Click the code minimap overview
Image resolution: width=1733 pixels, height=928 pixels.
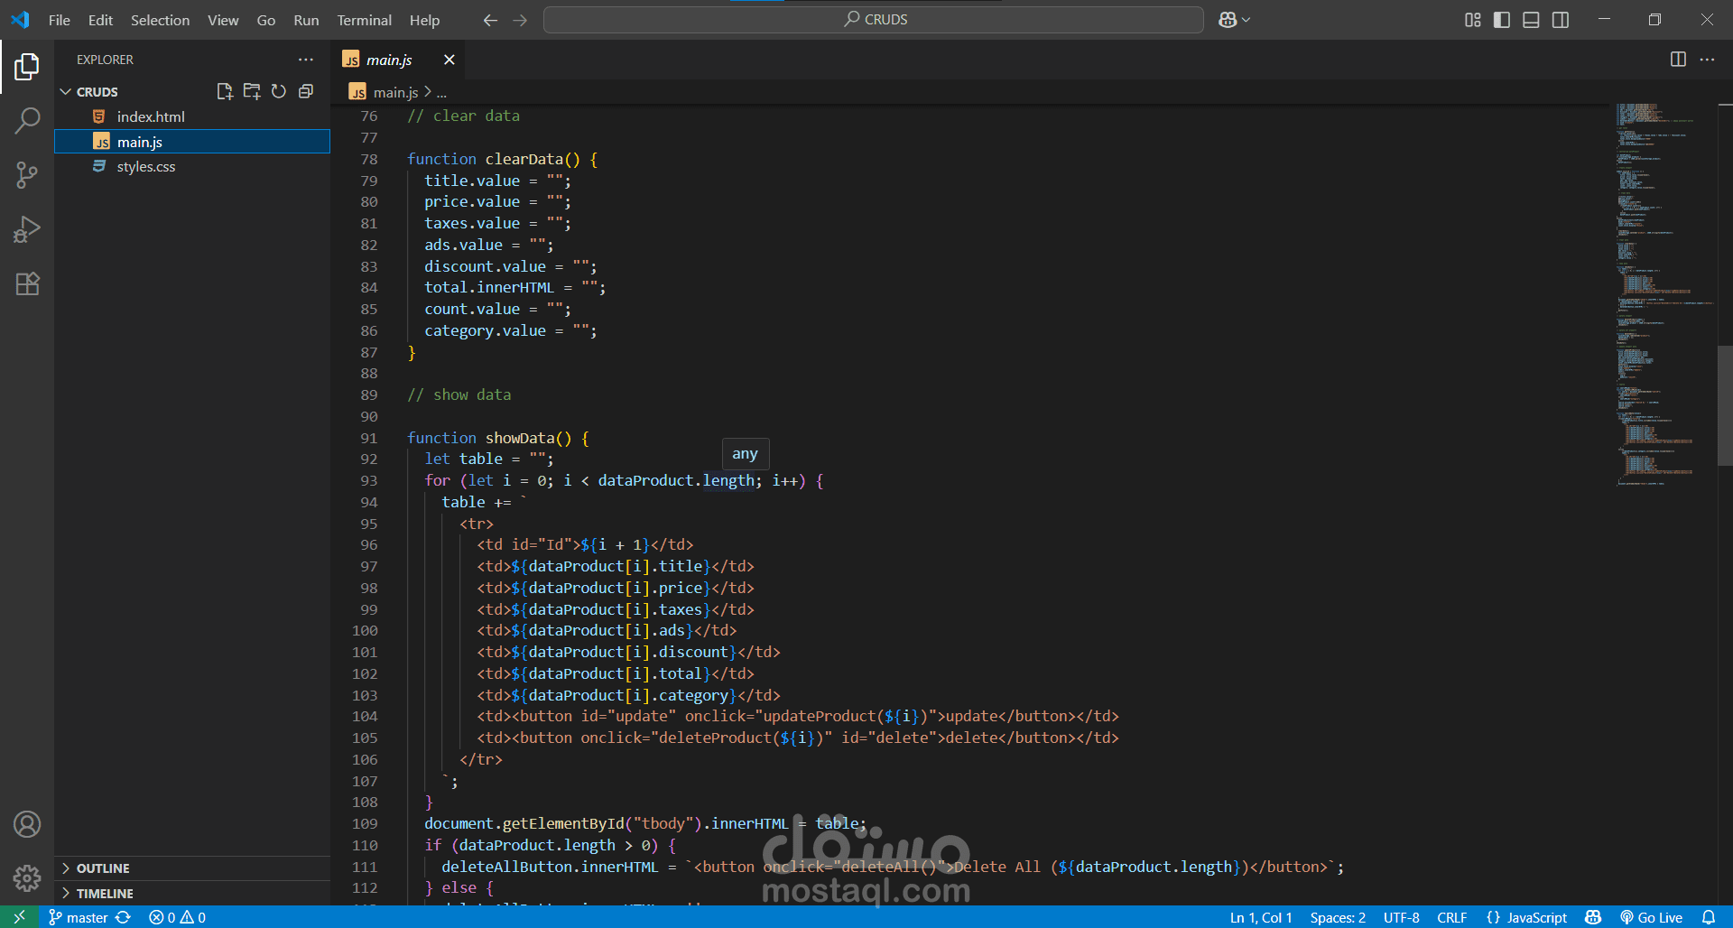pos(1665,293)
